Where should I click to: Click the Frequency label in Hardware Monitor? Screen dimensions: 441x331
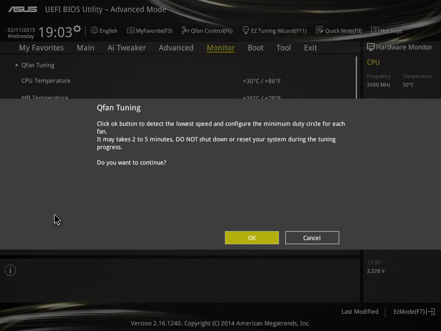(379, 76)
